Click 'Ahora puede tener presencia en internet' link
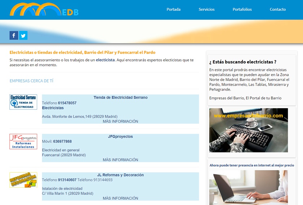Image resolution: width=303 pixels, height=205 pixels. 252,165
